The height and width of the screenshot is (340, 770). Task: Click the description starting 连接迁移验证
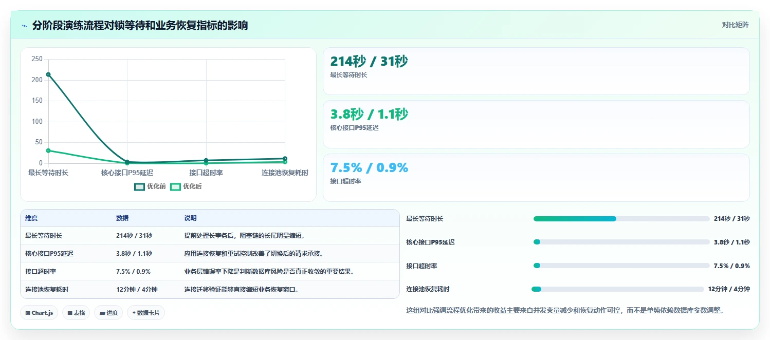pyautogui.click(x=242, y=290)
